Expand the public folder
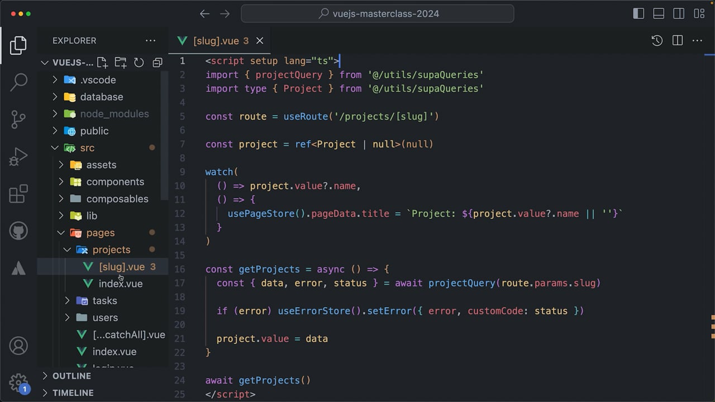 tap(55, 131)
